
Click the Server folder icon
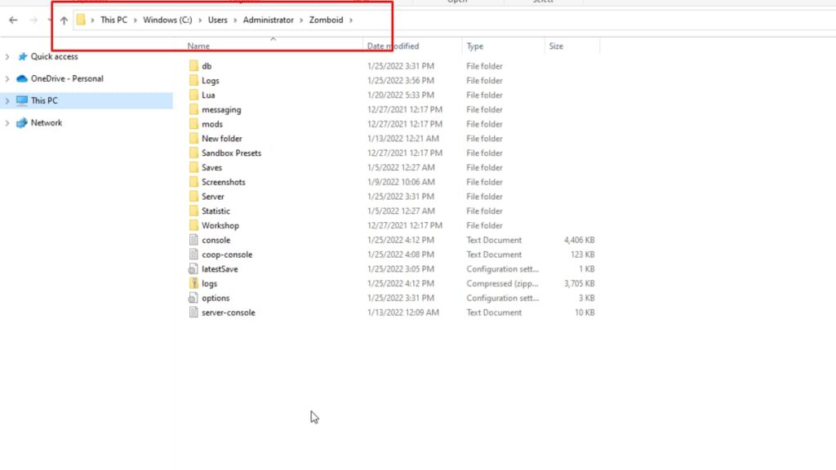coord(193,197)
